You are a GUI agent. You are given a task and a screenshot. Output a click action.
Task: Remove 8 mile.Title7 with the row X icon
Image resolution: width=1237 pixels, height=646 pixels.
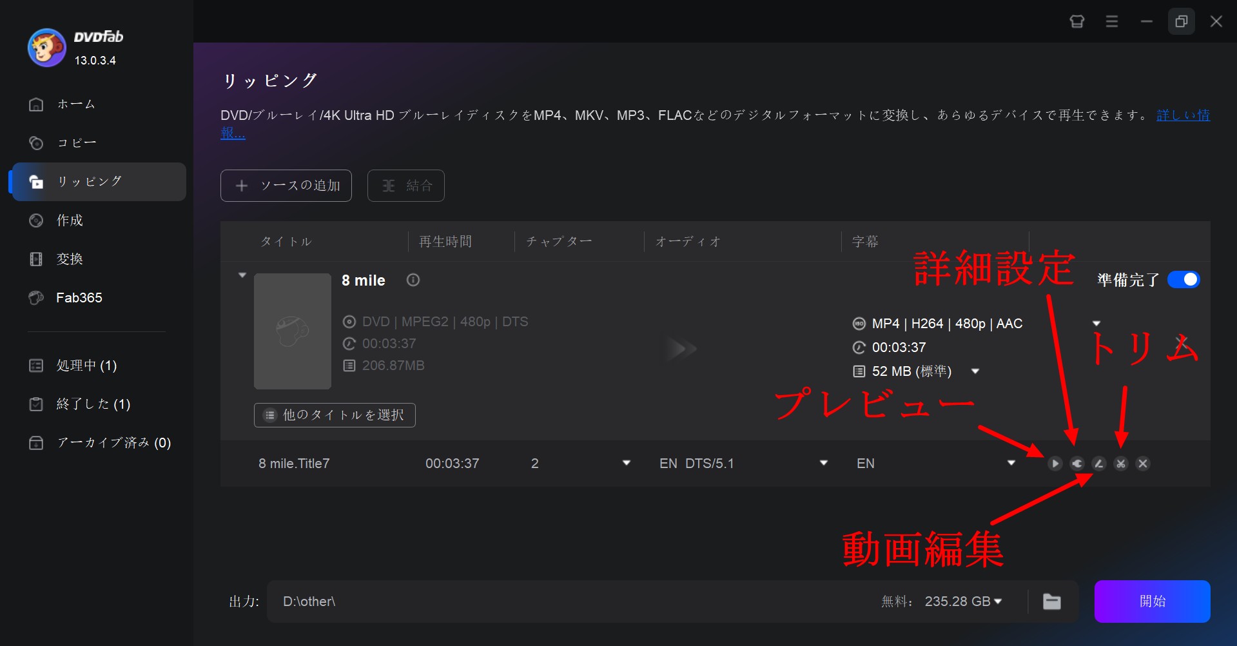click(1143, 464)
